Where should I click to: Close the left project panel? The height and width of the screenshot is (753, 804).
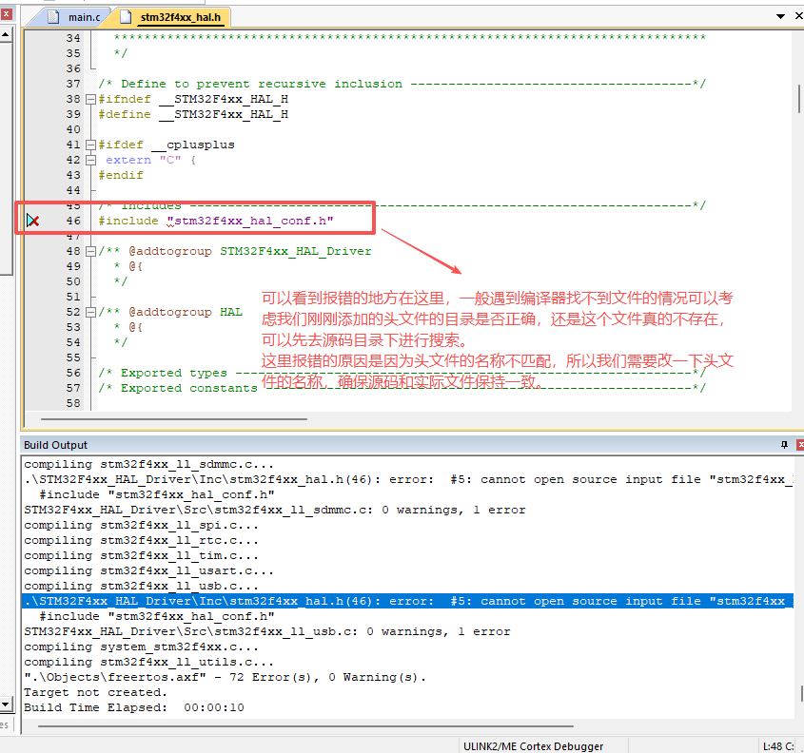click(x=6, y=14)
